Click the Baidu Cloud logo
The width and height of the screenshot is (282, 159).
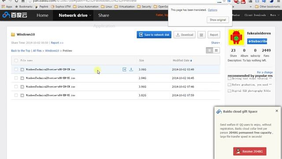(15, 15)
